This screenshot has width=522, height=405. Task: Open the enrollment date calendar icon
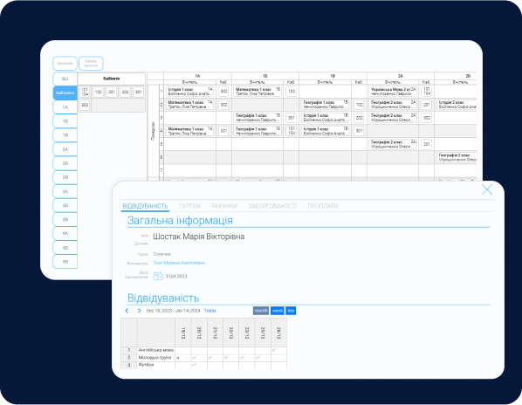point(158,276)
